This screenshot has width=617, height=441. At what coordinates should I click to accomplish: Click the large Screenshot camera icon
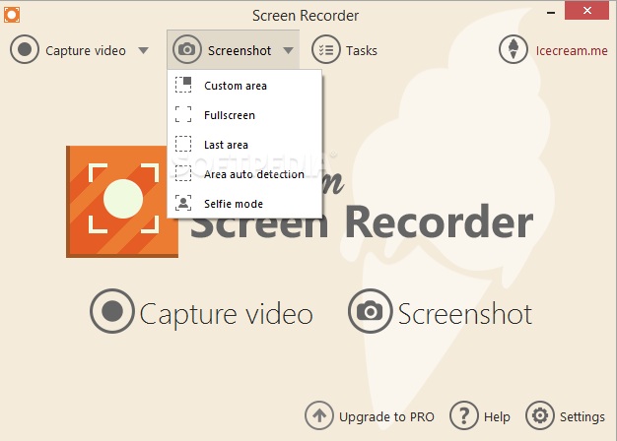click(371, 311)
